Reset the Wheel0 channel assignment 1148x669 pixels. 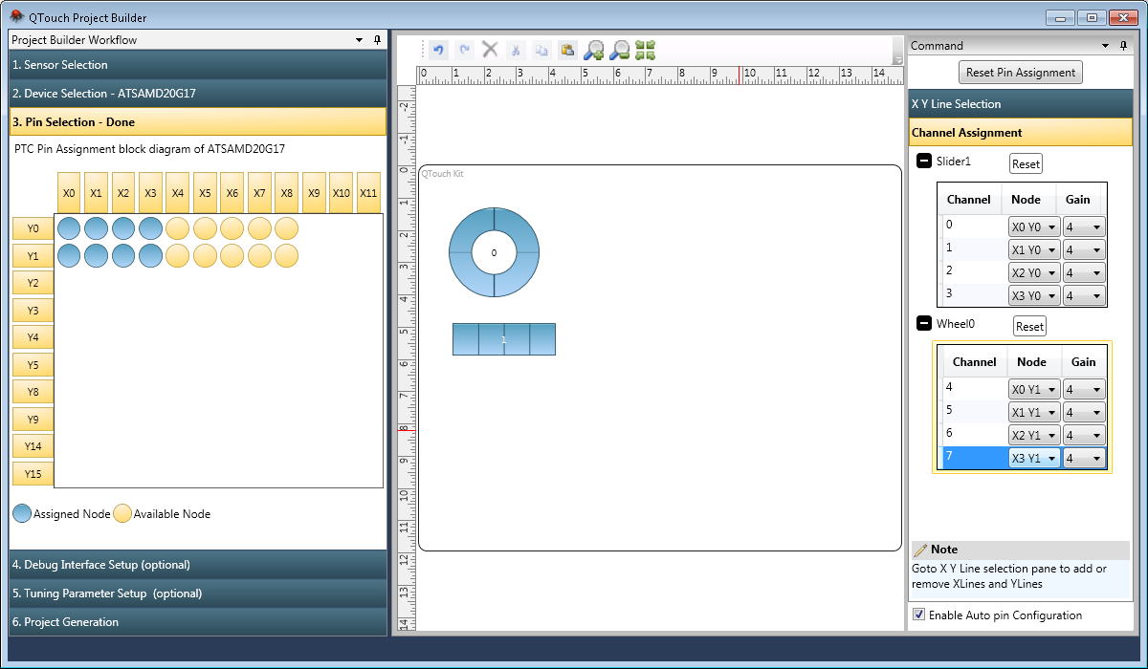(1029, 326)
